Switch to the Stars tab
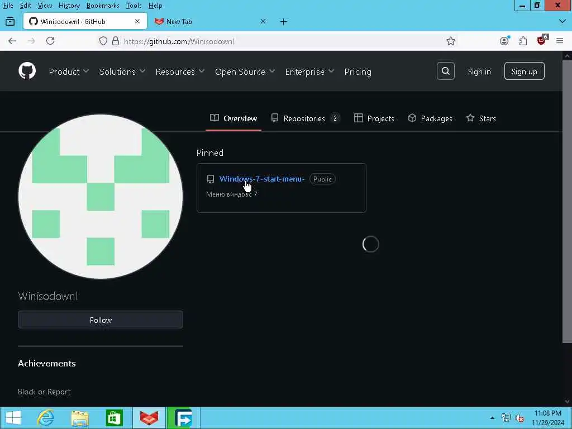Viewport: 572px width, 429px height. tap(481, 118)
